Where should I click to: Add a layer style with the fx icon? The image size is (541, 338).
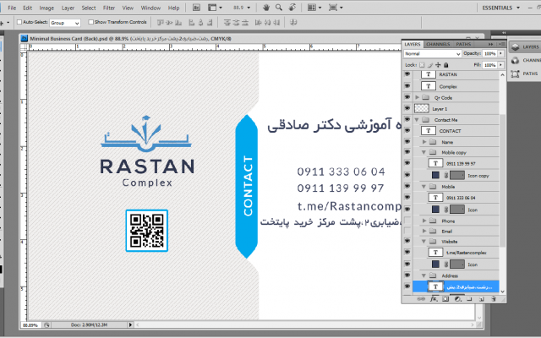click(x=434, y=299)
